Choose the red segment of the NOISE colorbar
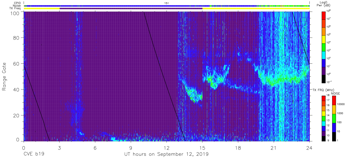This screenshot has height=160, width=348. (x=334, y=100)
